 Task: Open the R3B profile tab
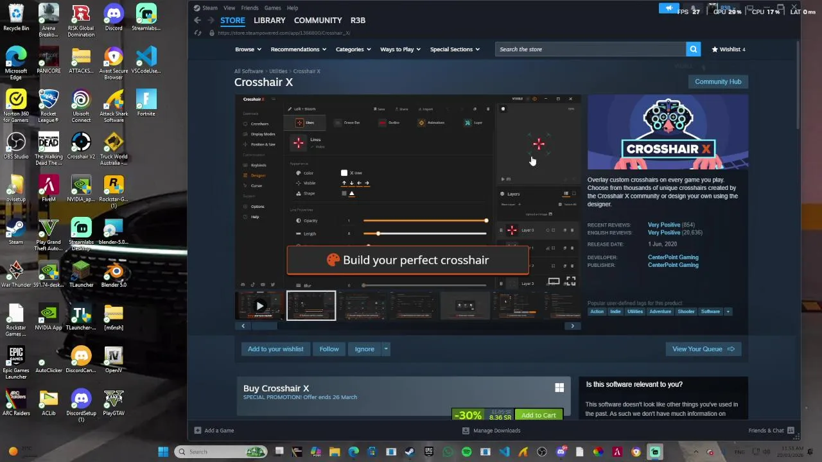click(358, 21)
